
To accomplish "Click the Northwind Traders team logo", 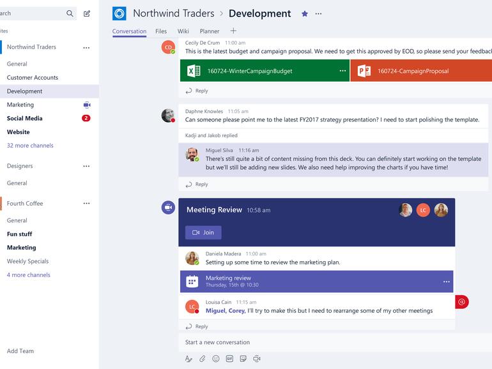I will coord(119,13).
